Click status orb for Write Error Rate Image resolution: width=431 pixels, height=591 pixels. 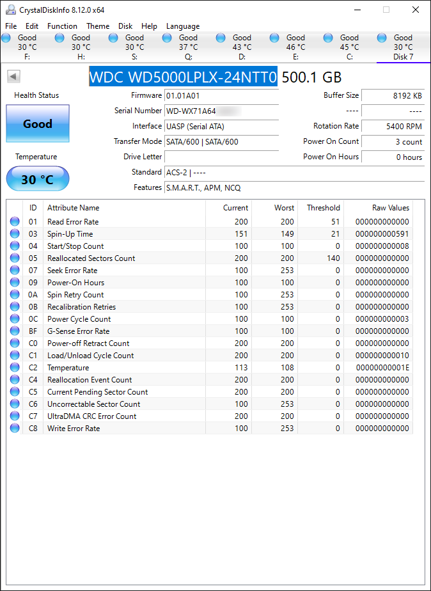15,429
